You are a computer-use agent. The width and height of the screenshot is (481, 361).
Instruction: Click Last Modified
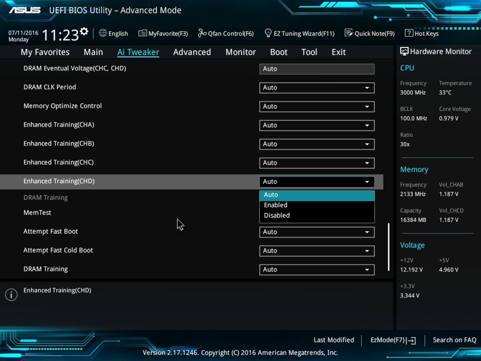334,340
